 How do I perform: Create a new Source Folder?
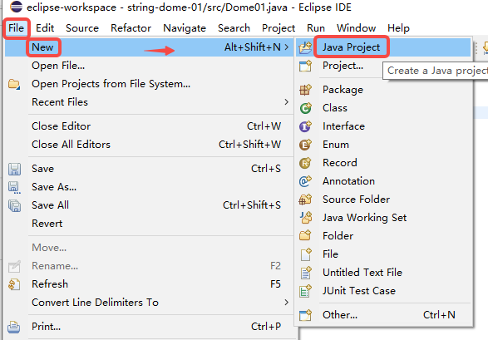point(383,200)
